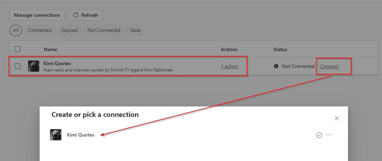Click the Connect link
Image resolution: width=382 pixels, height=161 pixels.
[329, 66]
